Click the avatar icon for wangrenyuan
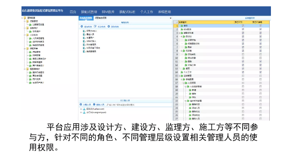This screenshot has height=163, width=284. pos(84,112)
